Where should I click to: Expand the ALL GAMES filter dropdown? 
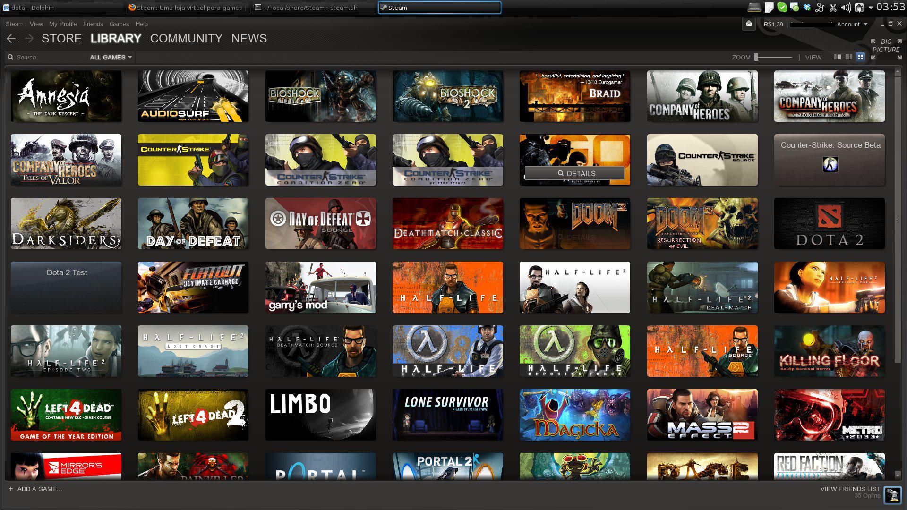[111, 57]
